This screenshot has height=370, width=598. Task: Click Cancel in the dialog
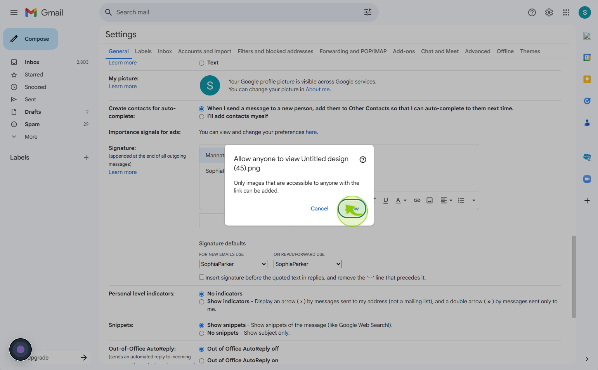[x=320, y=208]
